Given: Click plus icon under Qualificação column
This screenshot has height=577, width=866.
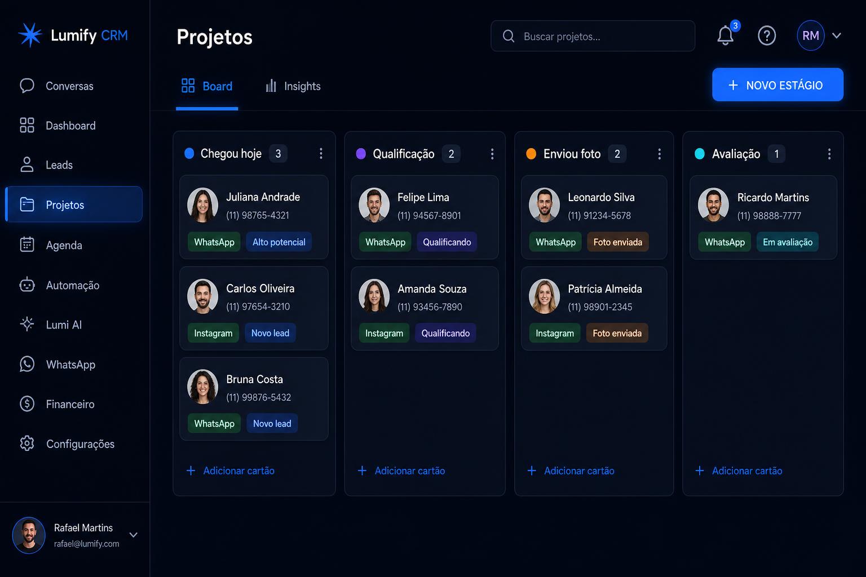Looking at the screenshot, I should [x=363, y=471].
